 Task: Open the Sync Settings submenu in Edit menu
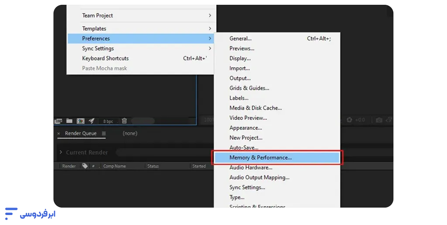tap(141, 48)
